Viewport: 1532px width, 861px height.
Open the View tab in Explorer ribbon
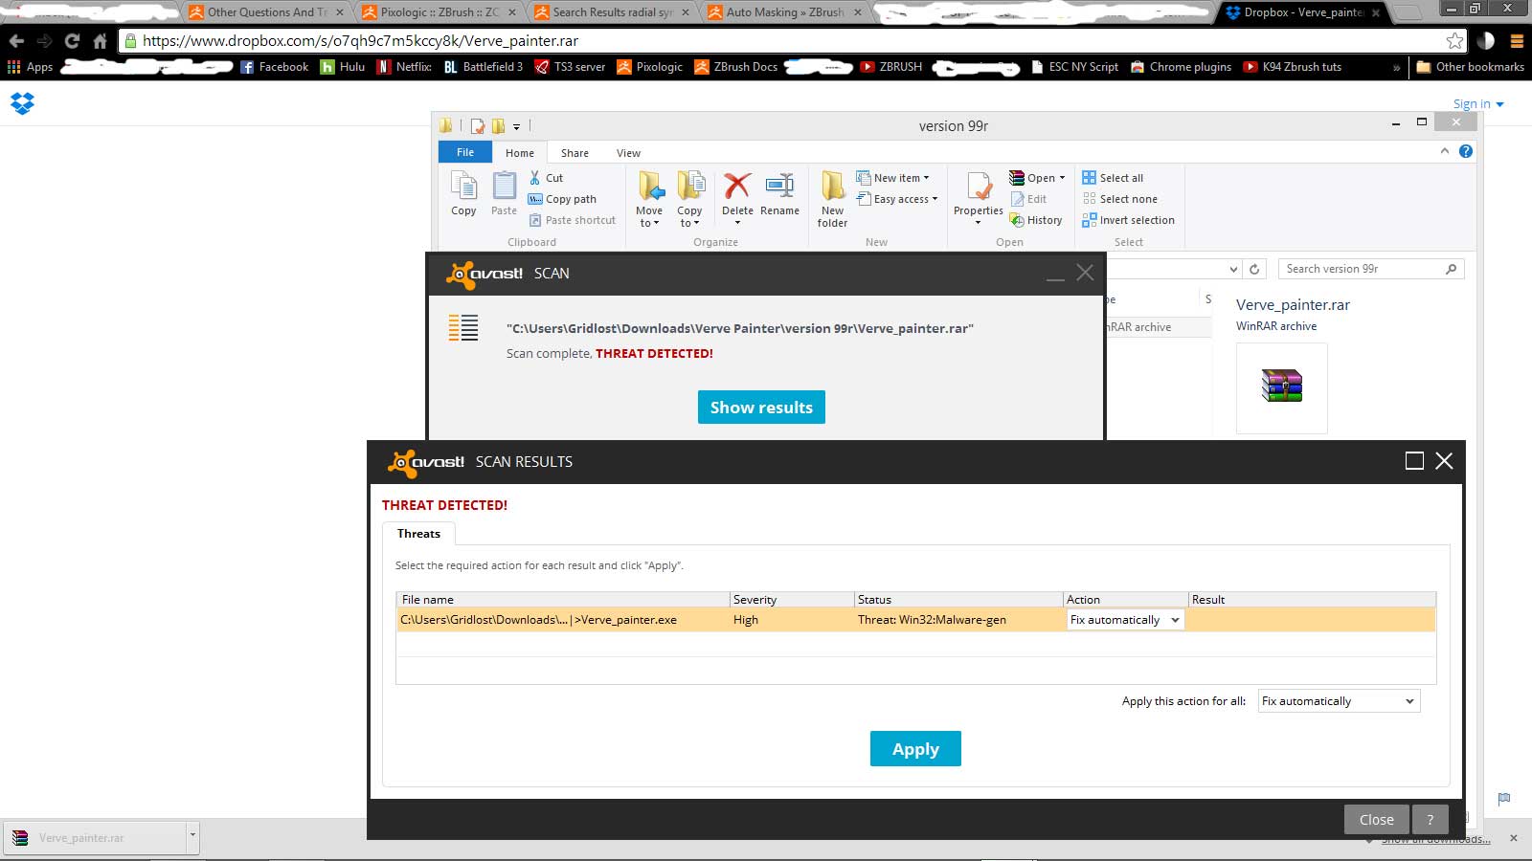point(628,153)
